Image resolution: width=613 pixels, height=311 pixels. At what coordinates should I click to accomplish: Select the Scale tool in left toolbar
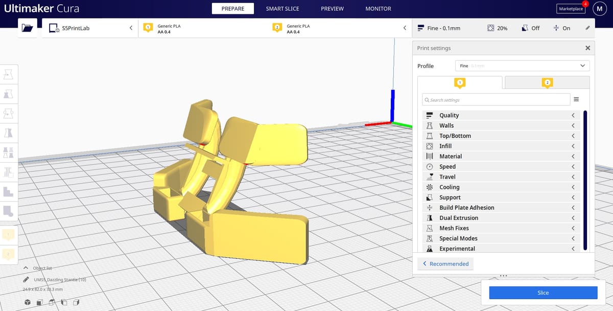point(9,94)
